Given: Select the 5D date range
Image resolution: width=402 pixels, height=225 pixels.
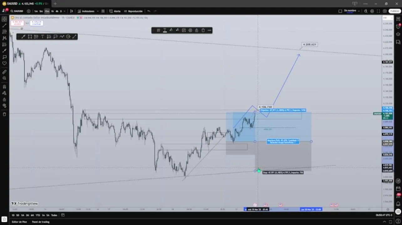Looking at the screenshot, I should (18, 215).
